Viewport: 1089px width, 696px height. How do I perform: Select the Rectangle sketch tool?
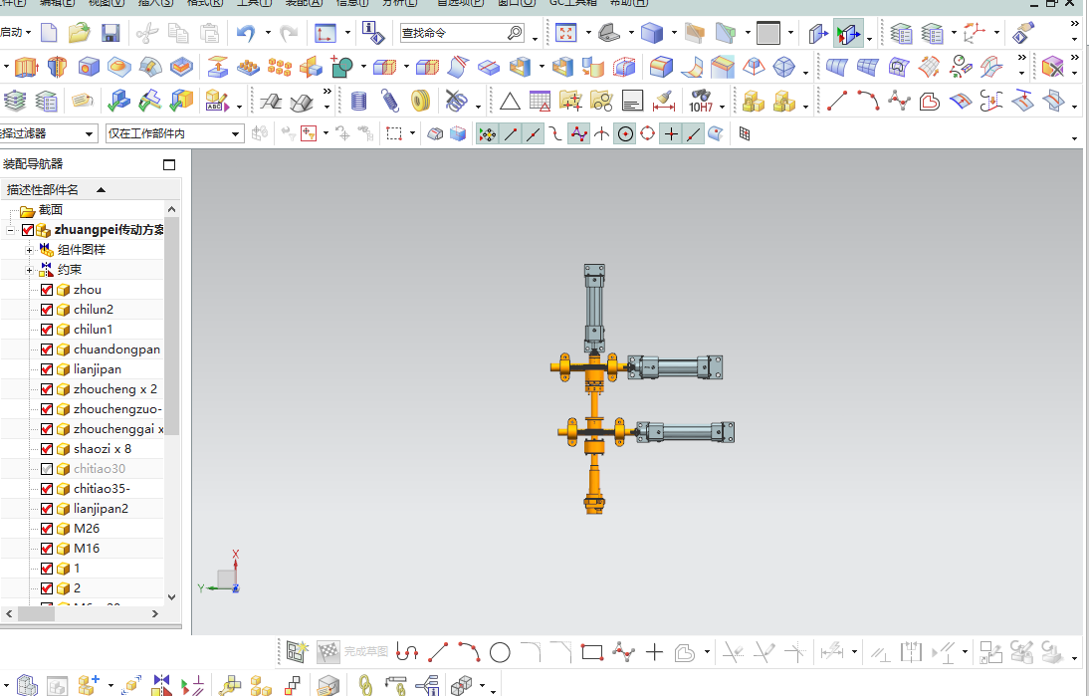(x=592, y=652)
